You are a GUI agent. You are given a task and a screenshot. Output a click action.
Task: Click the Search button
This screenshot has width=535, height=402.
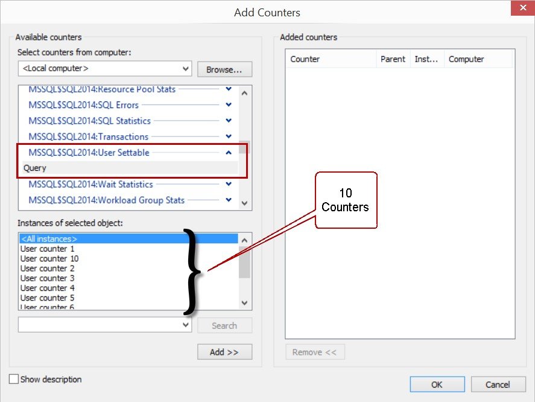coord(224,325)
